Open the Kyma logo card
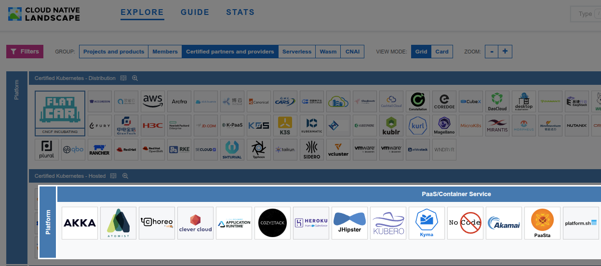Image resolution: width=601 pixels, height=266 pixels. [427, 223]
